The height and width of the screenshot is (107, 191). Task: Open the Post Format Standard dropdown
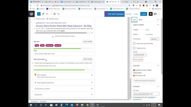pyautogui.click(x=155, y=39)
